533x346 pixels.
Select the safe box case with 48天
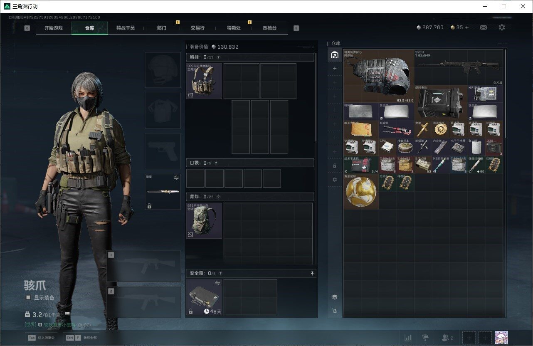[x=204, y=297]
